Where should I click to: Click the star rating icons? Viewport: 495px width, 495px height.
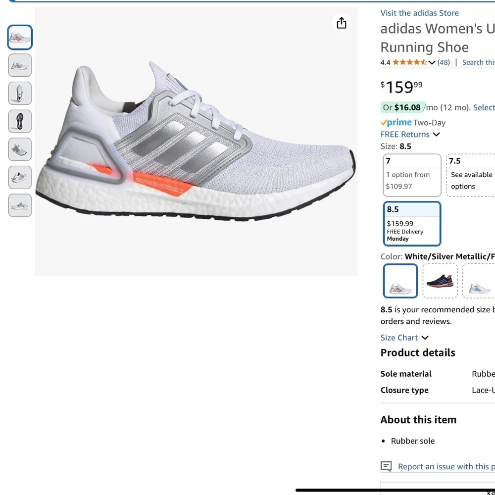click(410, 62)
